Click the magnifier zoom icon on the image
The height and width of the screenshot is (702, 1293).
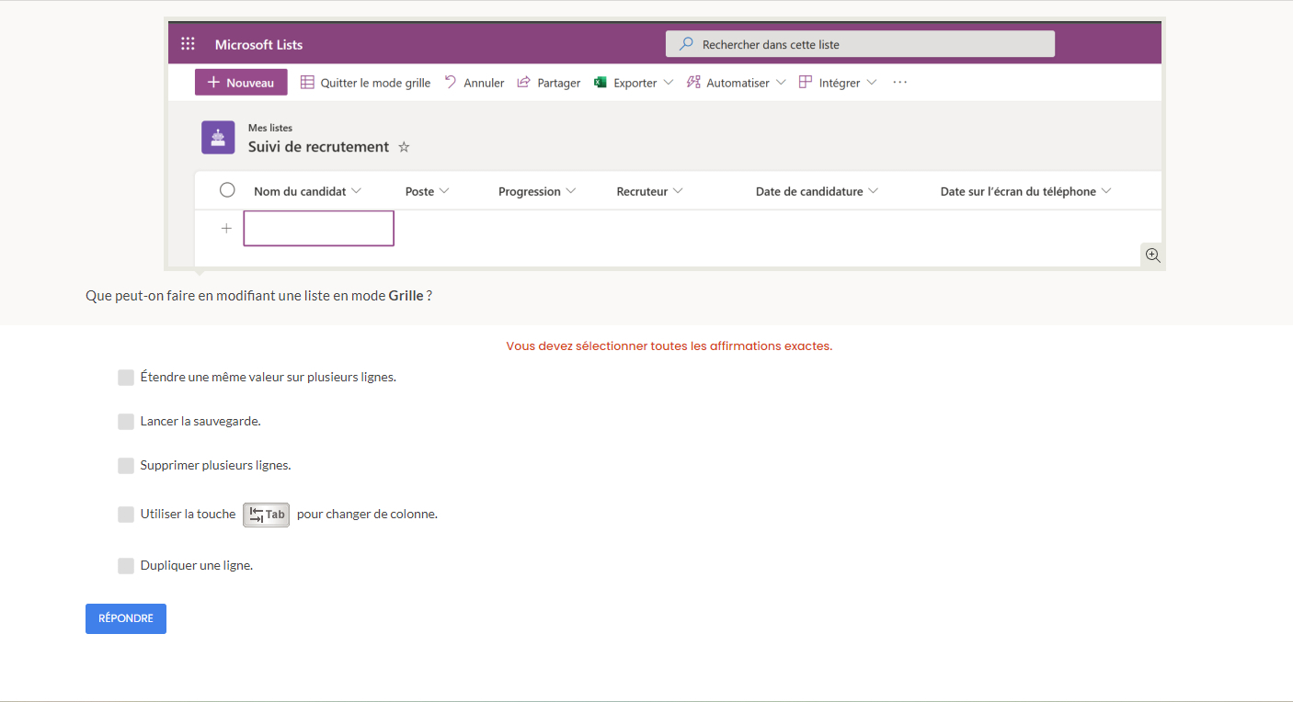(x=1152, y=255)
